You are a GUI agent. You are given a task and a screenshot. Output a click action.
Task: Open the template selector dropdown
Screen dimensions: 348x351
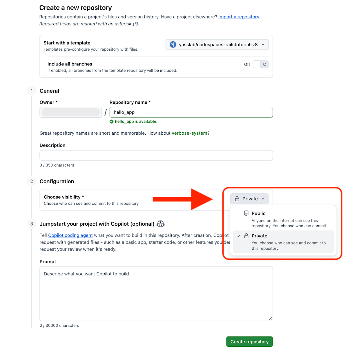pos(217,45)
